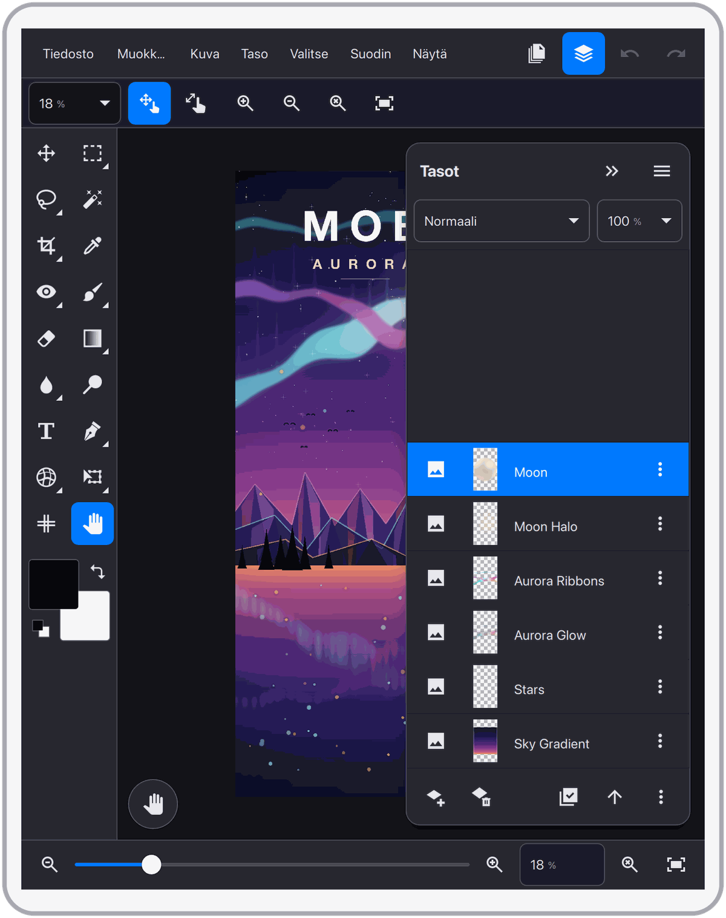Select the Free Transform tool
The width and height of the screenshot is (726, 918).
tap(93, 477)
